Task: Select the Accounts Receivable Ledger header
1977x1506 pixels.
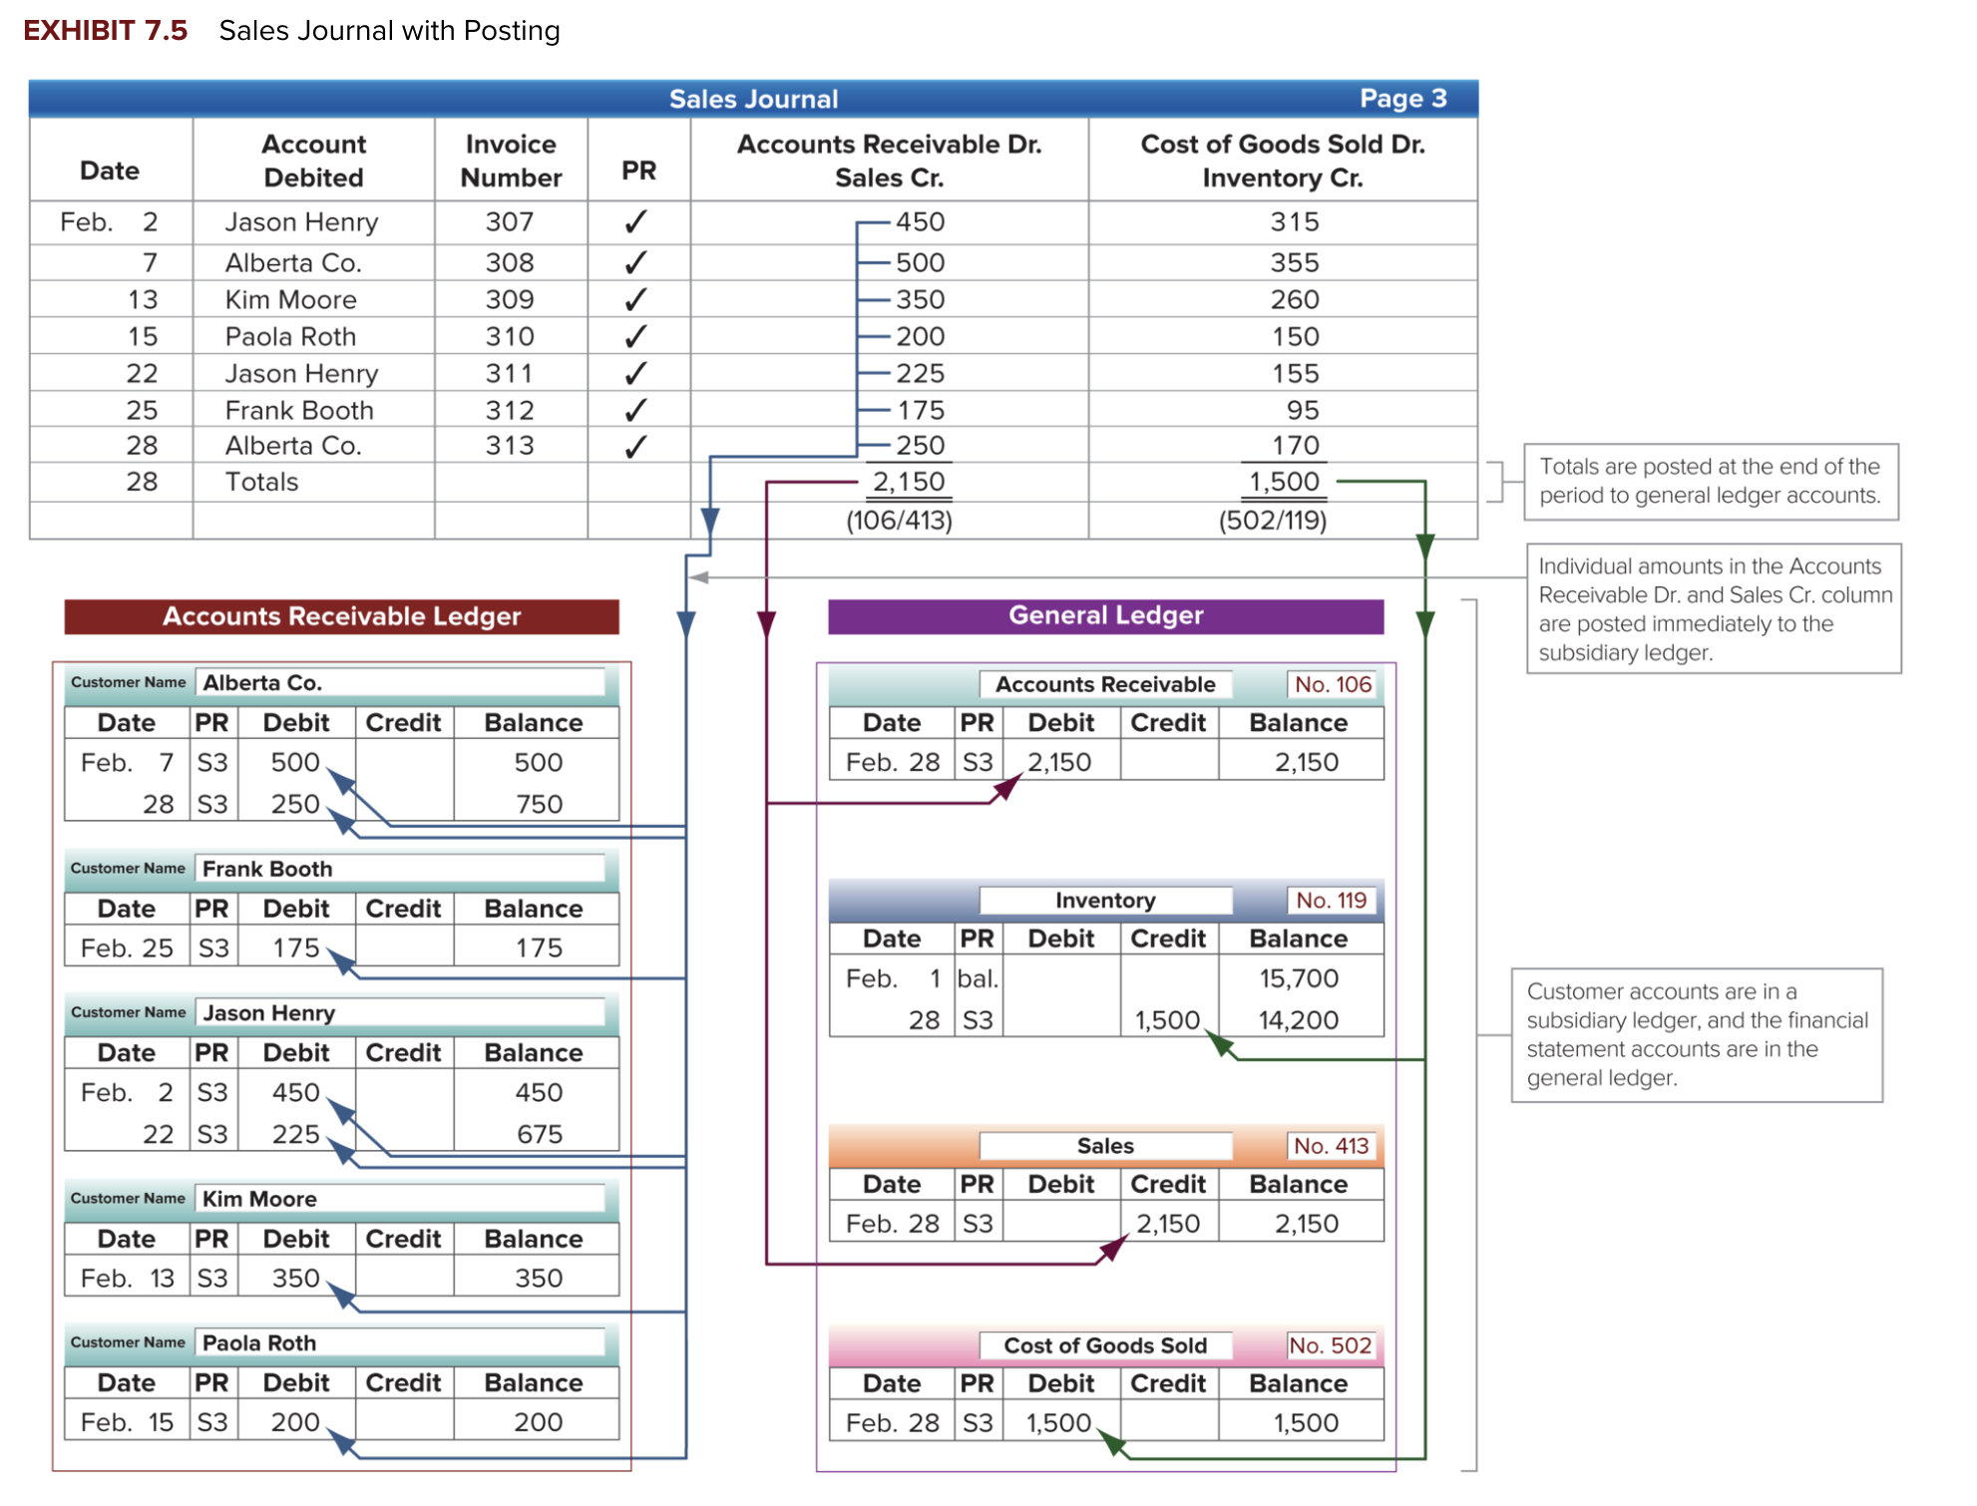Action: (x=342, y=616)
